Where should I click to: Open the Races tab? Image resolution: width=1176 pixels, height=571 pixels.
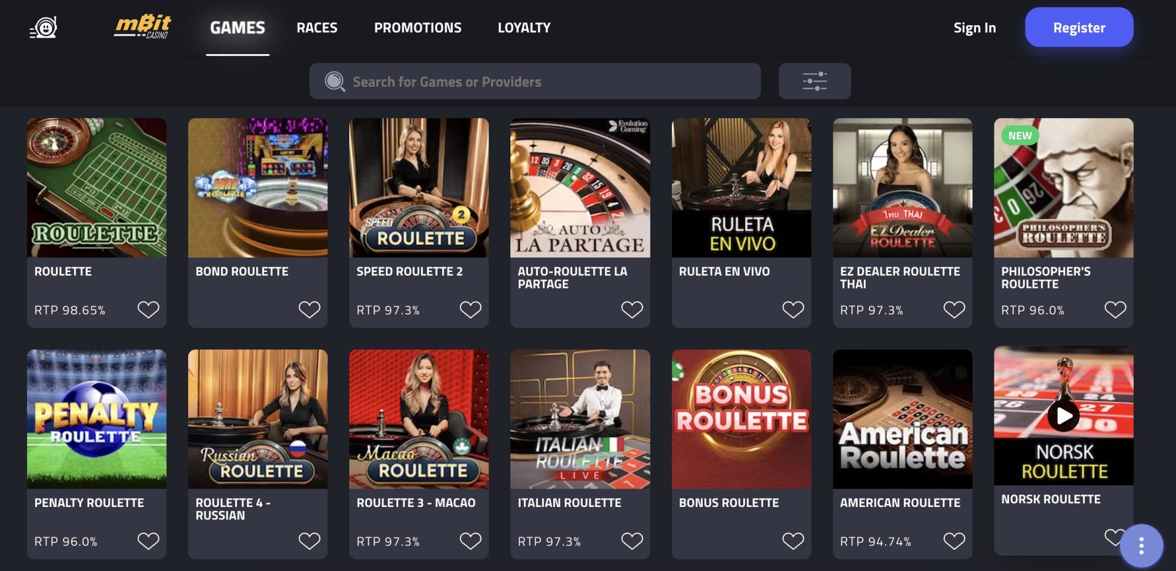click(x=317, y=28)
